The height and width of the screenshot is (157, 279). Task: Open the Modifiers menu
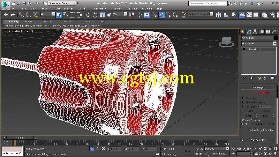(x=69, y=8)
